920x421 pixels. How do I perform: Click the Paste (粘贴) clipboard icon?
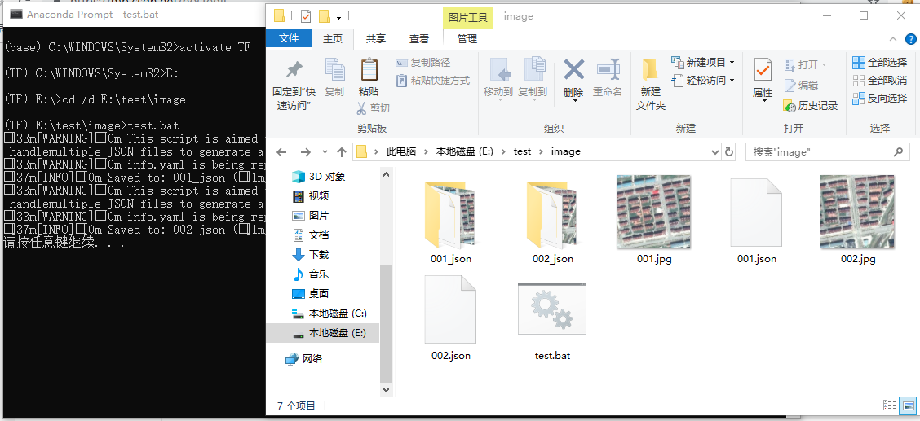(369, 70)
